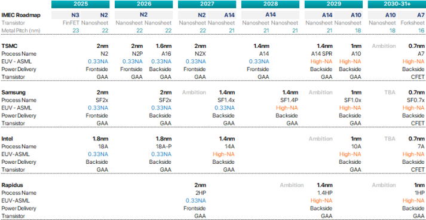Choose the 2029 year header
The height and width of the screenshot is (220, 426).
(x=333, y=4)
